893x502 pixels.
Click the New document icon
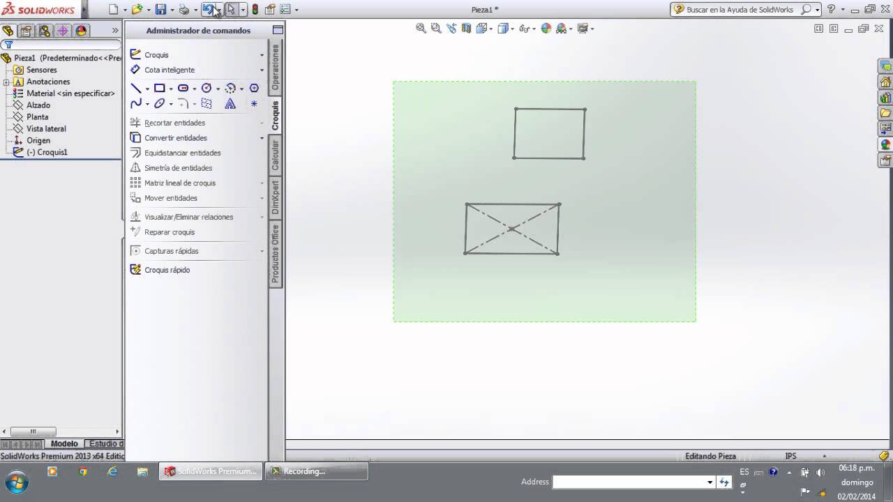pyautogui.click(x=114, y=10)
